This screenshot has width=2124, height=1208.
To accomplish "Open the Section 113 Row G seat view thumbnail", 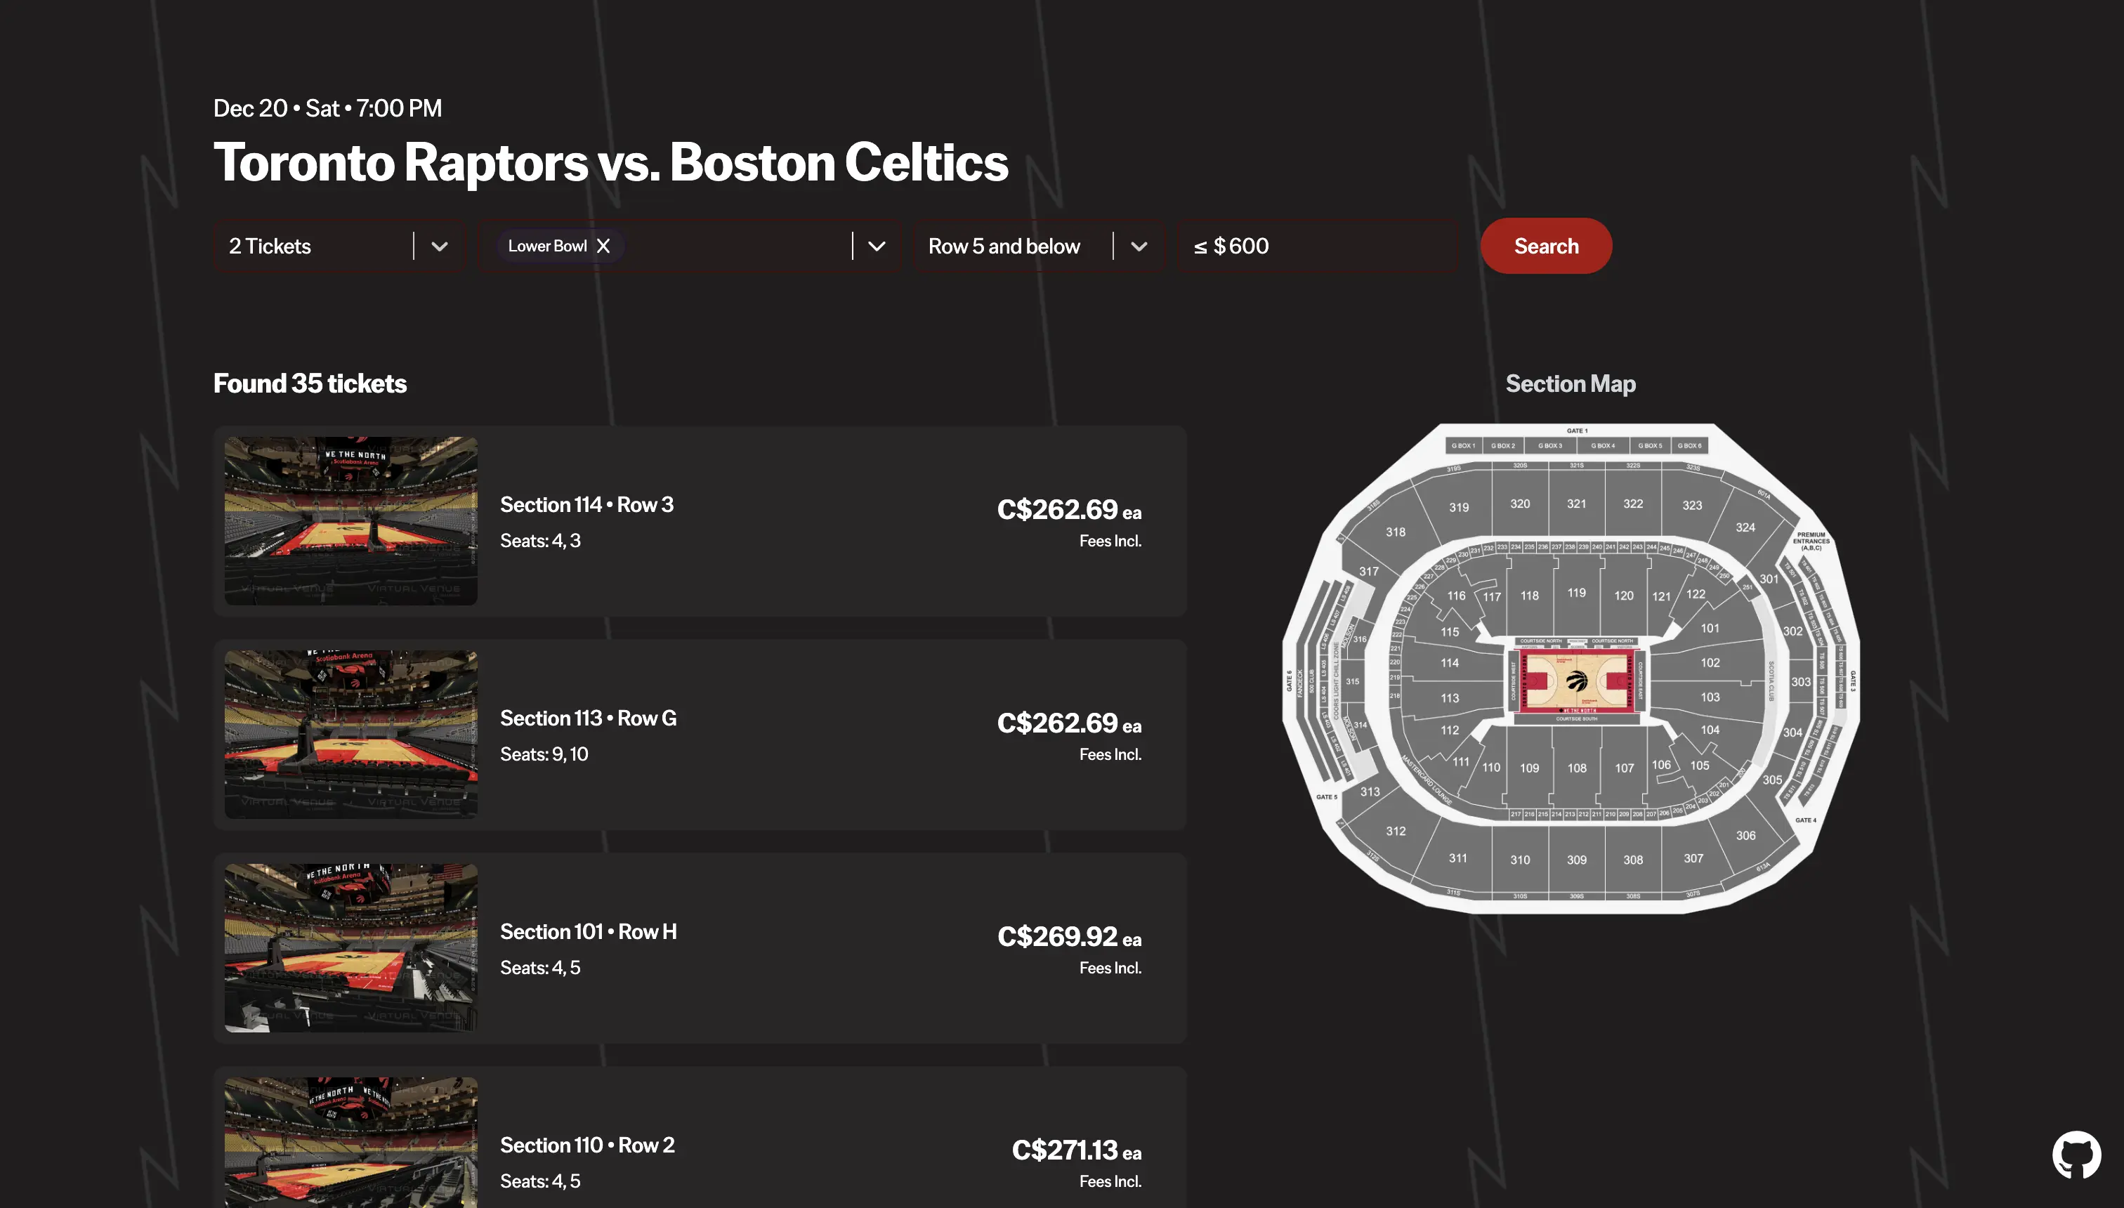I will click(351, 734).
